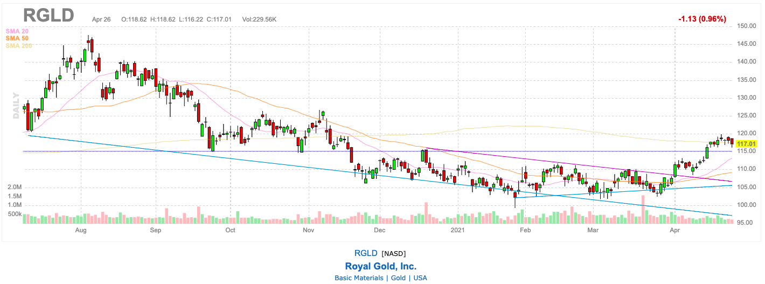Follow the Basic Materials sector link
The height and width of the screenshot is (284, 765).
tap(358, 278)
